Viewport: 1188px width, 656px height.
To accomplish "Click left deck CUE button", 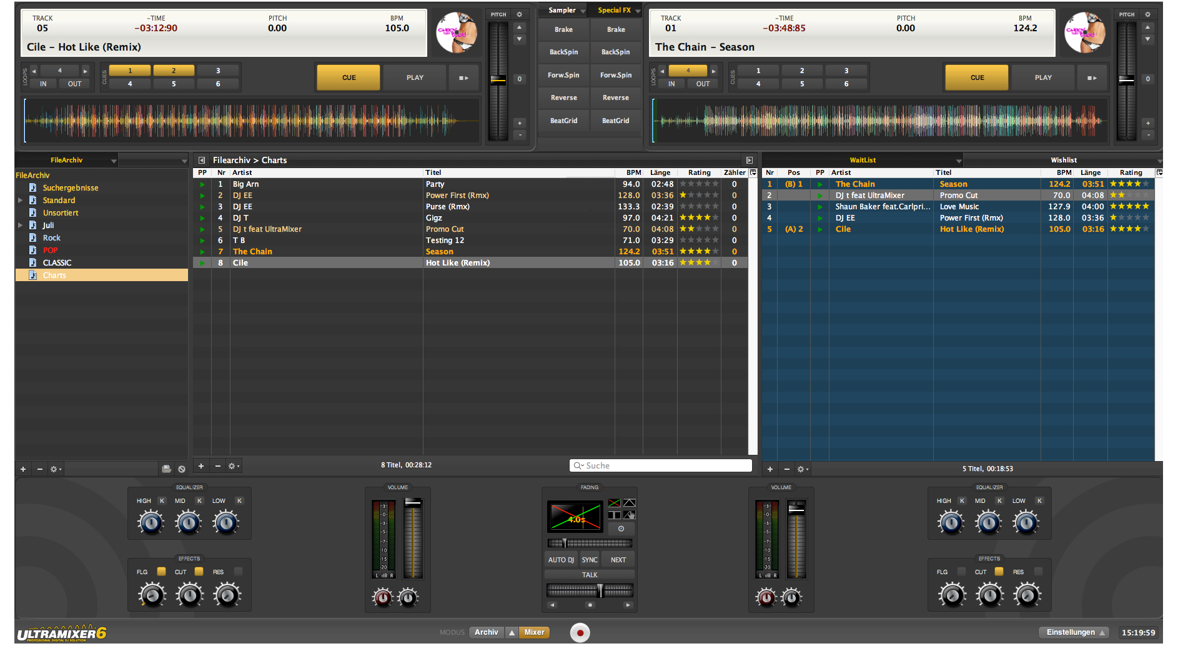I will click(349, 78).
